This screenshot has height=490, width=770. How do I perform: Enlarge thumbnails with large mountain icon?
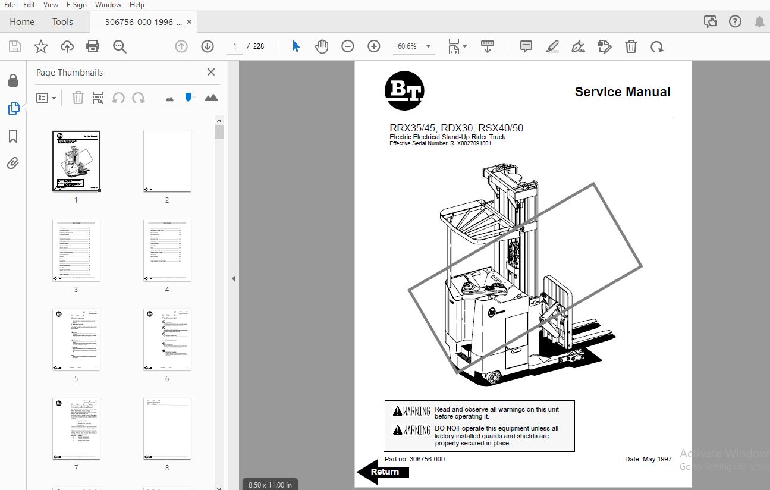pyautogui.click(x=211, y=98)
